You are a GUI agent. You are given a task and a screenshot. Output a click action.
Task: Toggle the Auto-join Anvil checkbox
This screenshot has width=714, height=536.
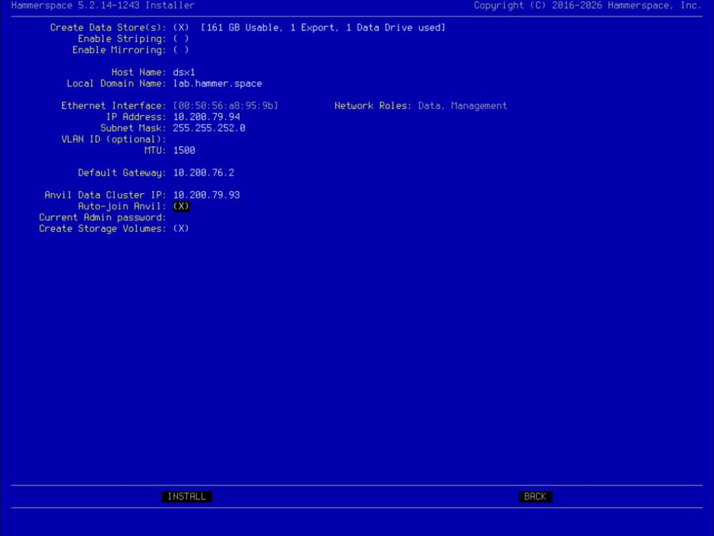[181, 207]
